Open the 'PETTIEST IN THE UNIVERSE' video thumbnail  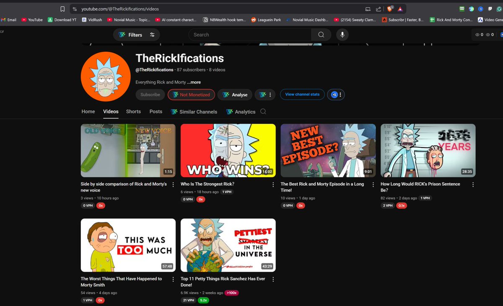pos(228,245)
